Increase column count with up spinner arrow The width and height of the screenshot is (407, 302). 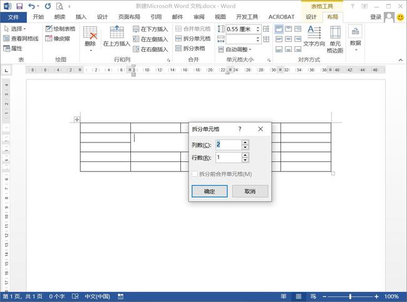click(x=245, y=142)
